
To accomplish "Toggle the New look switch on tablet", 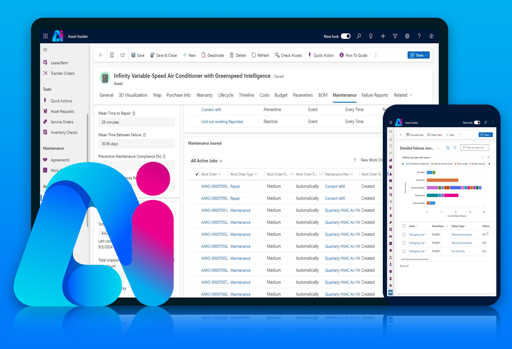I will 345,36.
